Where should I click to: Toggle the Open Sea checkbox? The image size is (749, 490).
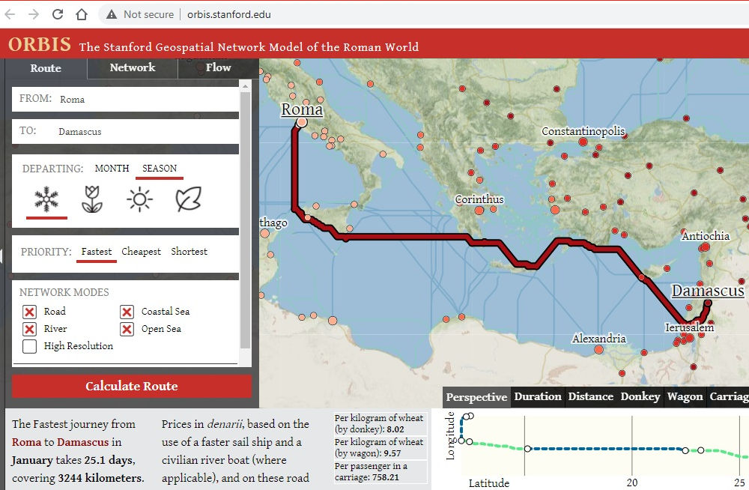[x=127, y=330]
